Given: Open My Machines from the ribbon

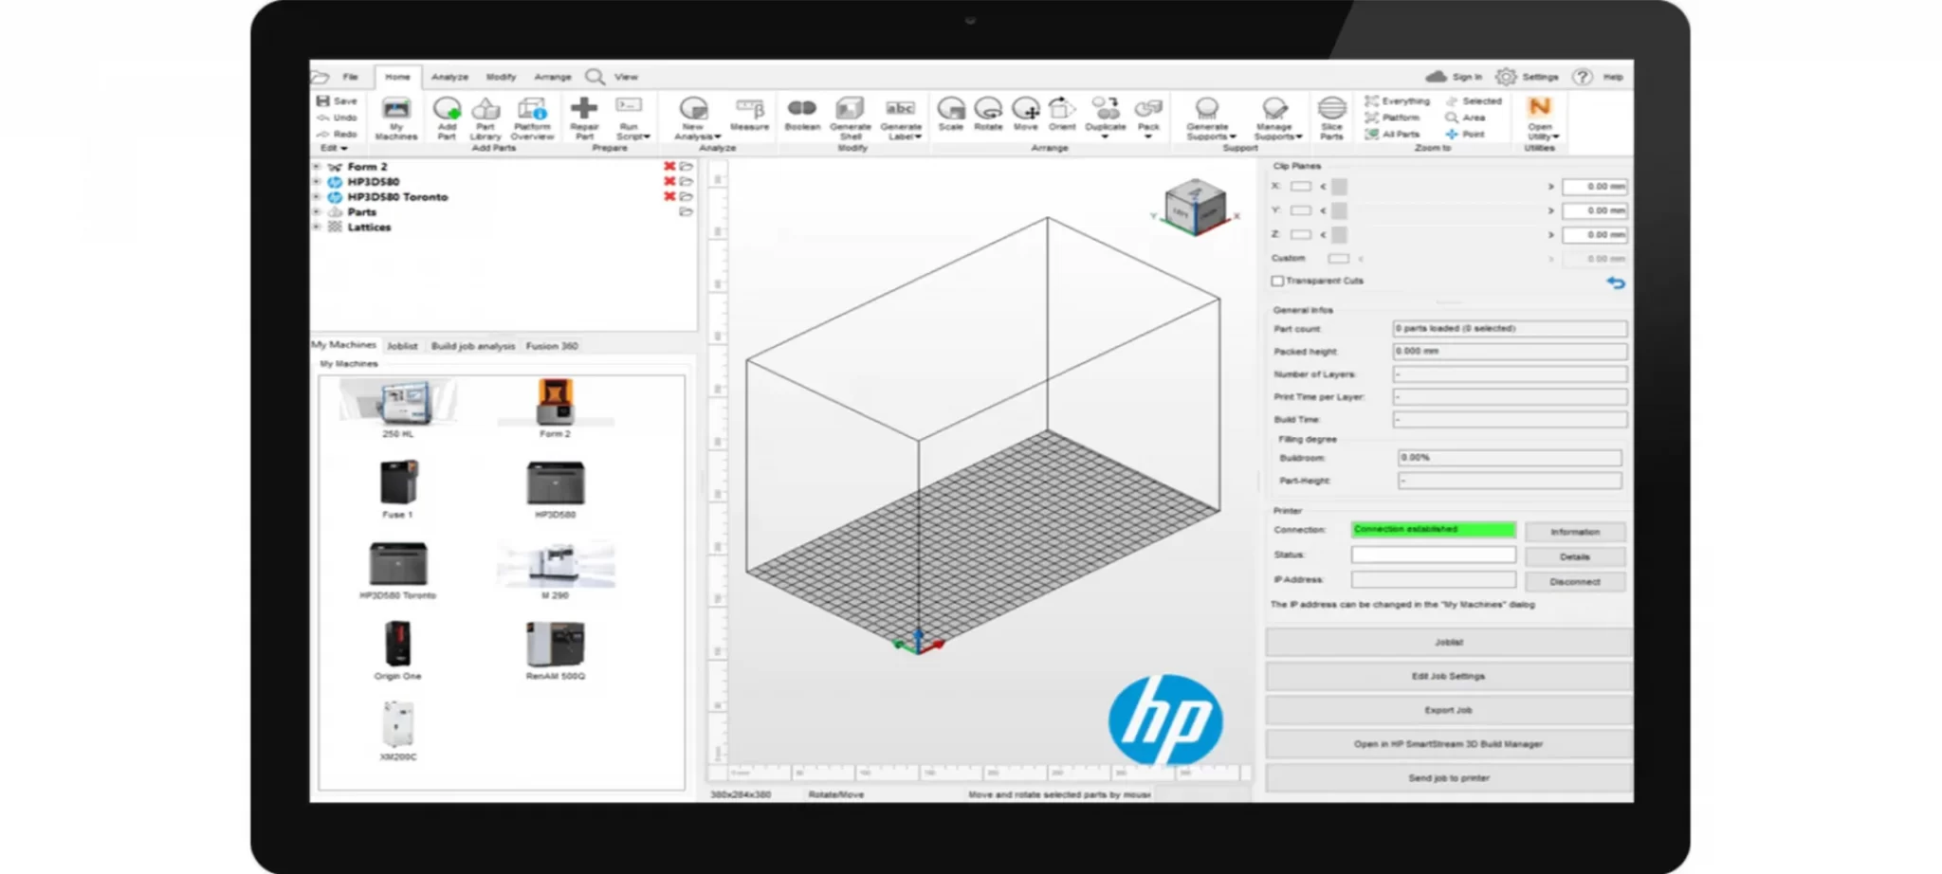Looking at the screenshot, I should [x=396, y=118].
